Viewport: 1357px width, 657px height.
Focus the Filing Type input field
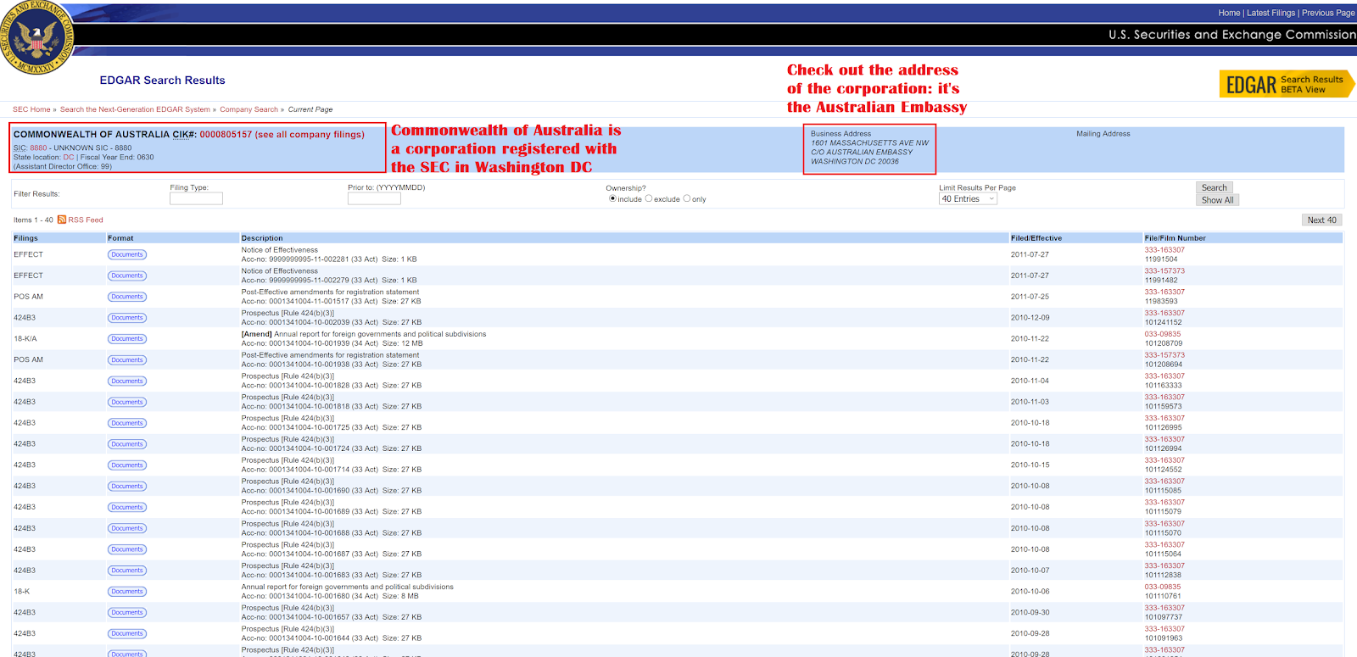pyautogui.click(x=196, y=198)
